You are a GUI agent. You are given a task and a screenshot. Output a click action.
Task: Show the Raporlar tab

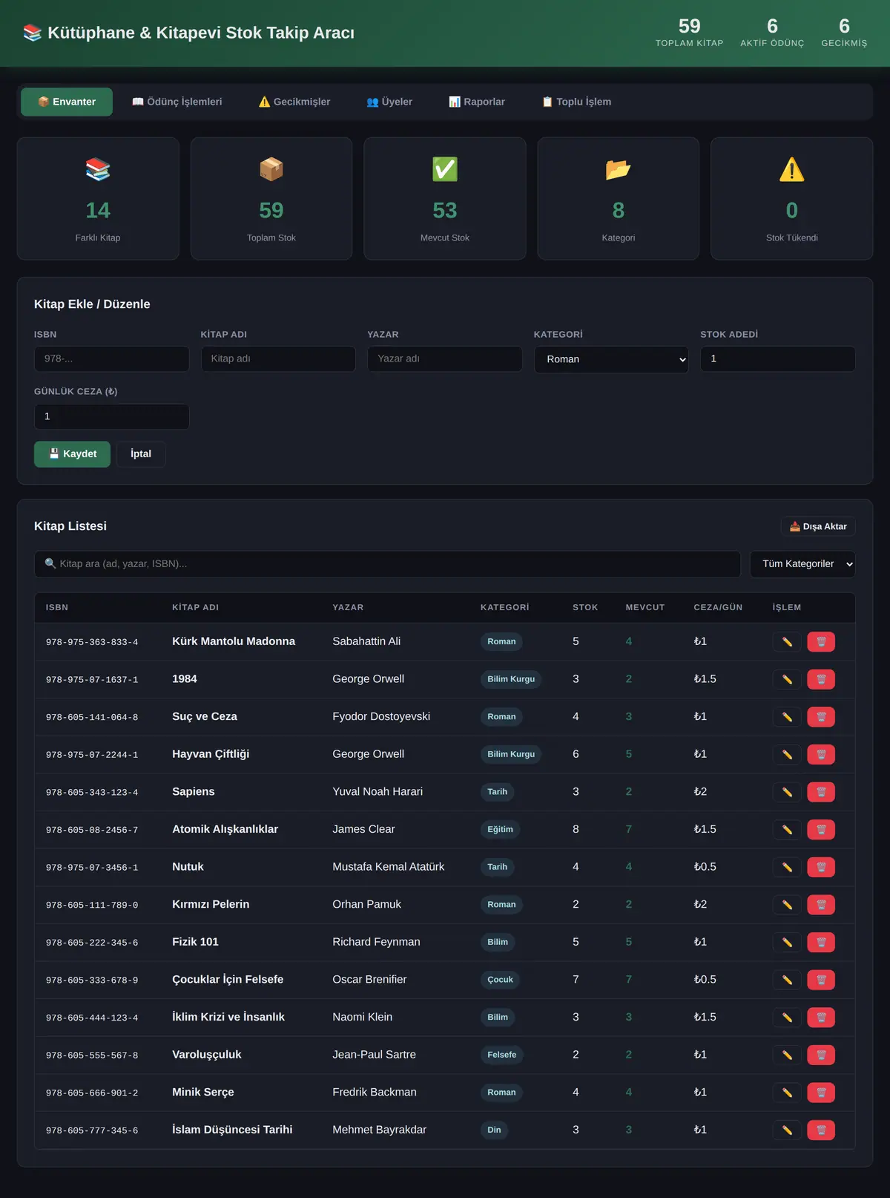(477, 102)
